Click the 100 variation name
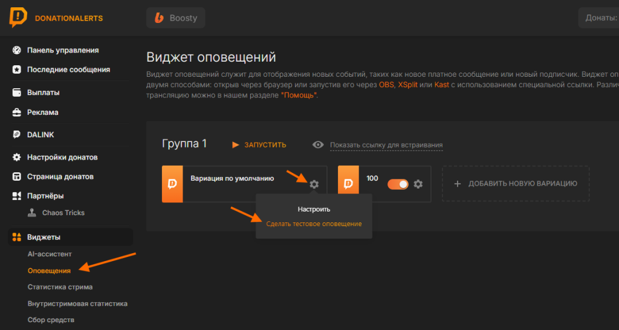This screenshot has height=330, width=619. [x=372, y=178]
